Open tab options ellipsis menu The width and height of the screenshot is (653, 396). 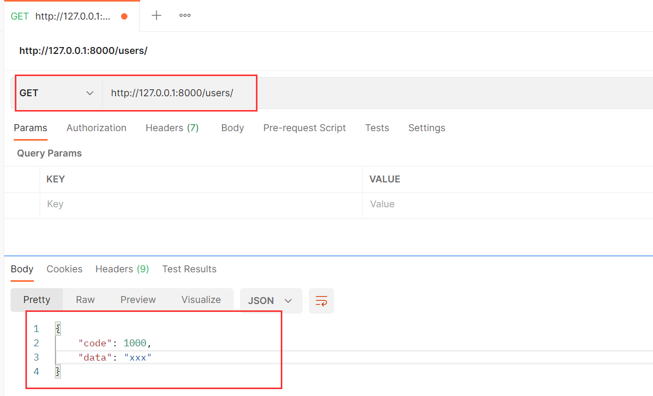pyautogui.click(x=185, y=15)
